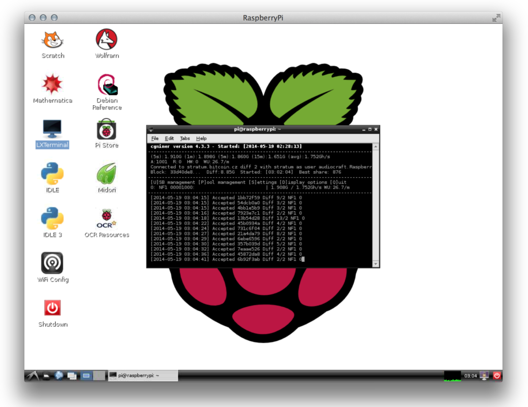Click the screen lock monitor tray icon
This screenshot has height=407, width=528.
[484, 376]
